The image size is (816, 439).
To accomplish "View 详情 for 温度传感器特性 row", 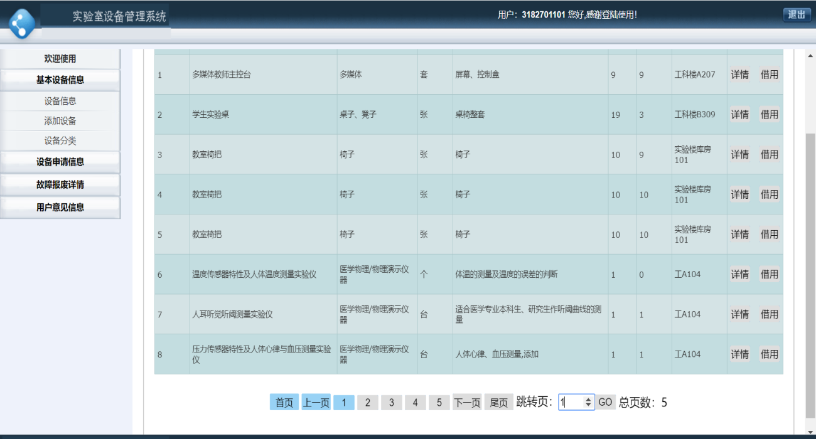I will [740, 274].
